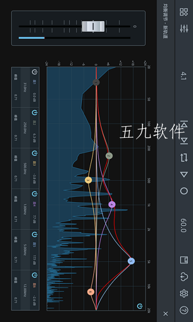Click the question mark help icon

tap(184, 310)
